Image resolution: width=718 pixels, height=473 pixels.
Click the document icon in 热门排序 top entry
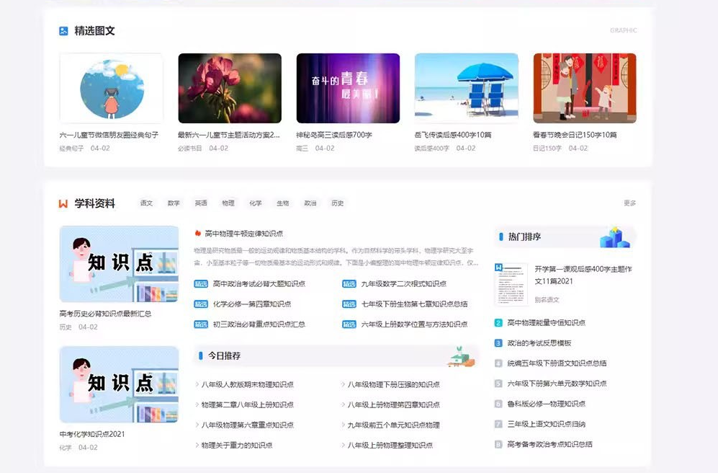511,283
